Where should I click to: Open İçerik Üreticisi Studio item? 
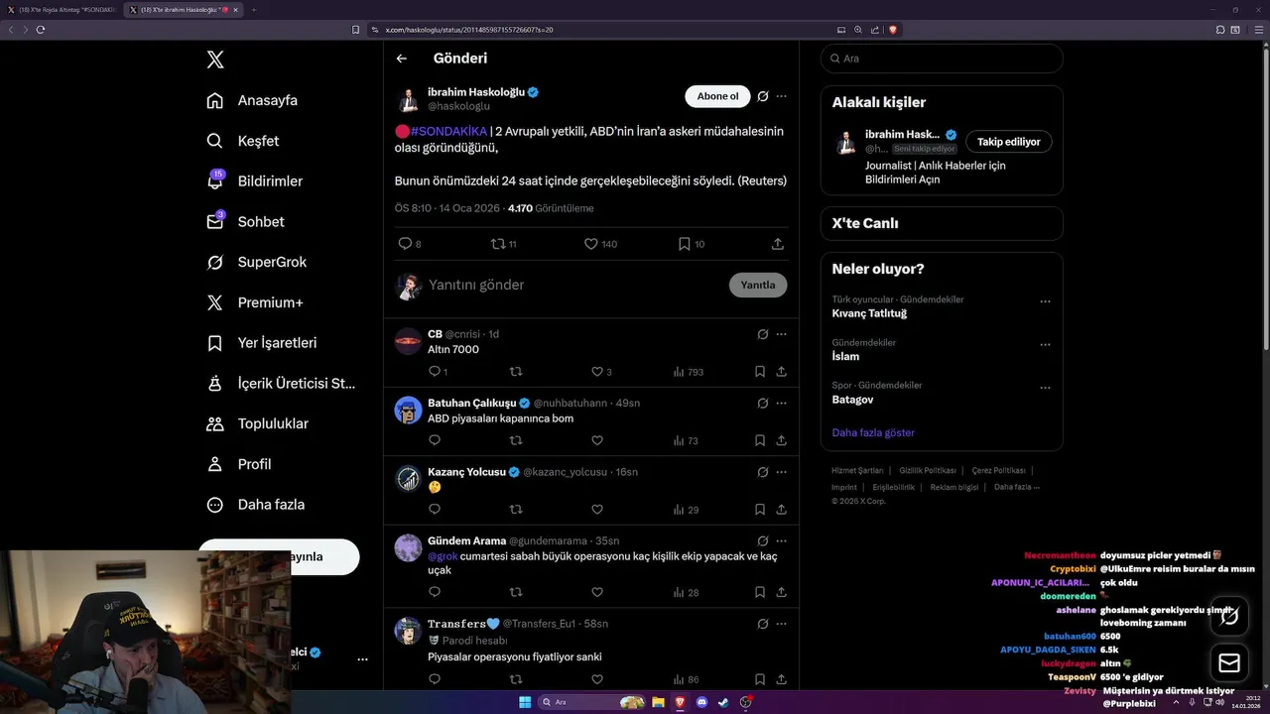pyautogui.click(x=282, y=384)
